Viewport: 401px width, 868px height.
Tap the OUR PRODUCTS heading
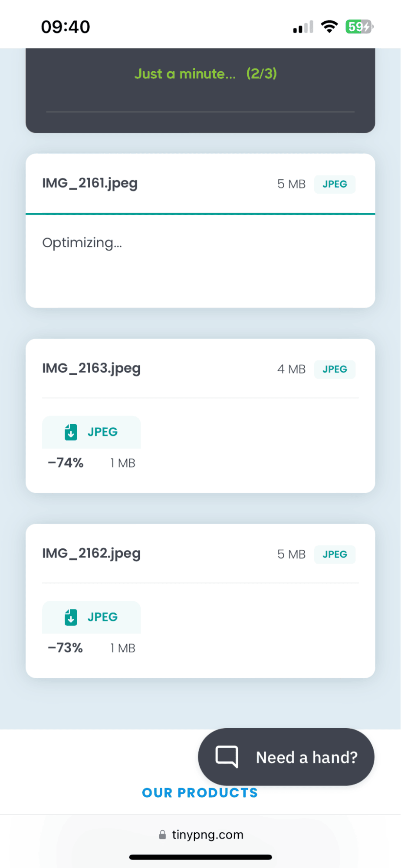[x=200, y=793]
